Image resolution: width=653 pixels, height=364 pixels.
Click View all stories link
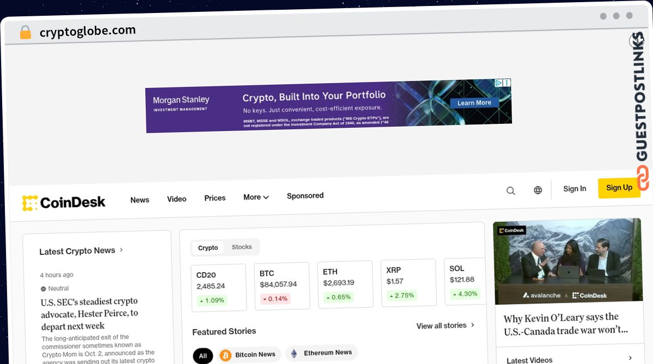[446, 325]
